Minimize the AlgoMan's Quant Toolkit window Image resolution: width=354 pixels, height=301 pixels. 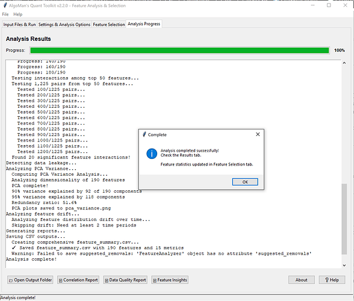pyautogui.click(x=312, y=5)
